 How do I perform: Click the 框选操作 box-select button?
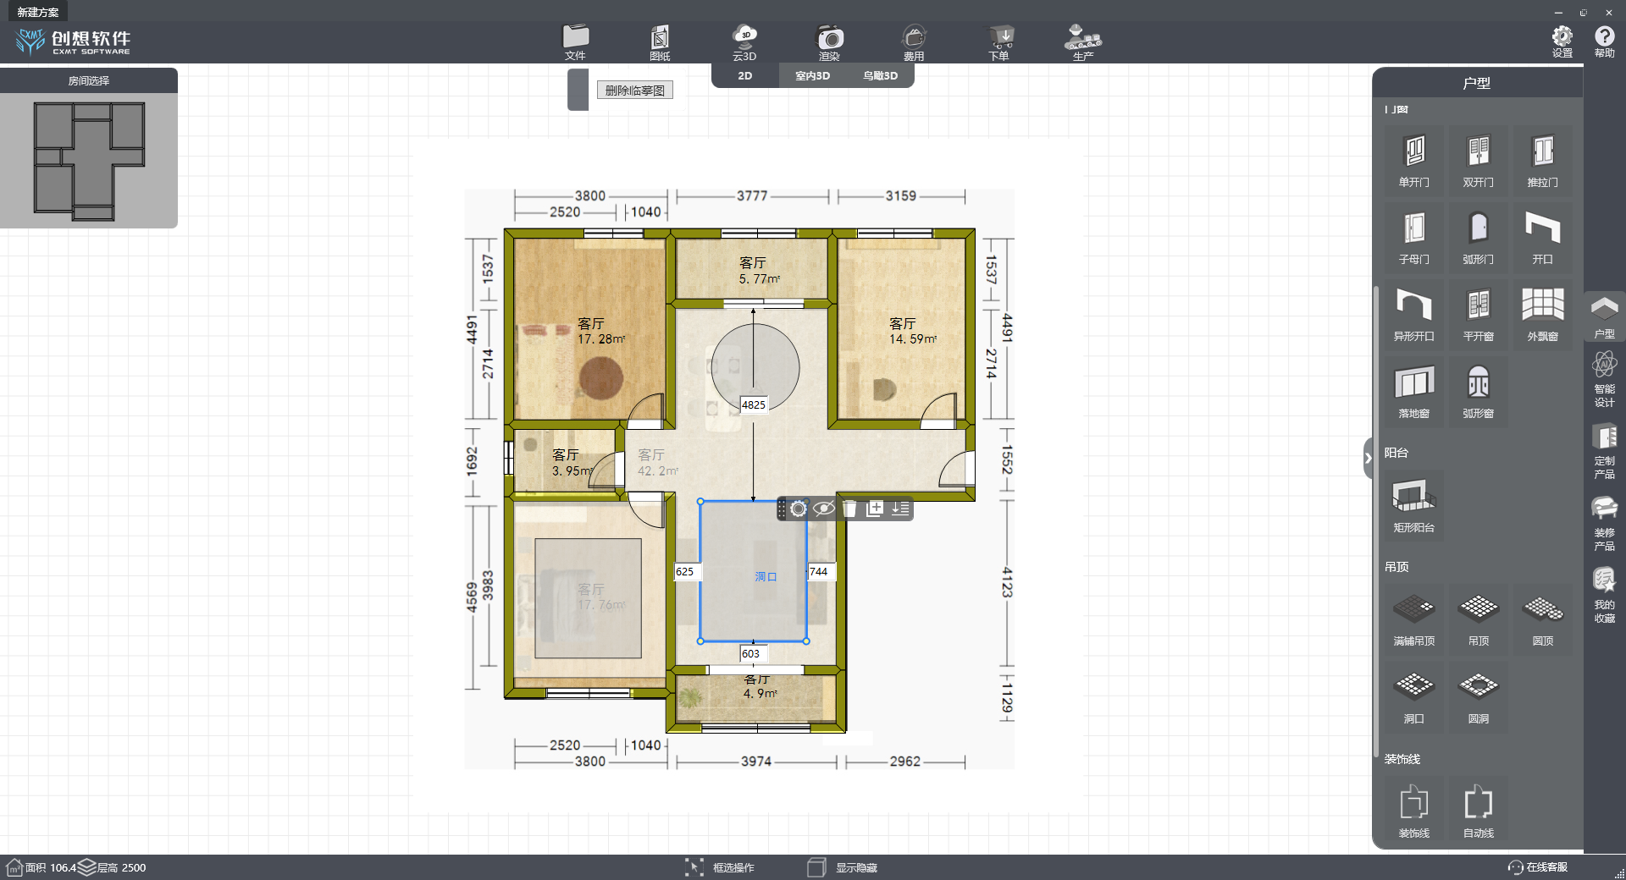[x=720, y=867]
